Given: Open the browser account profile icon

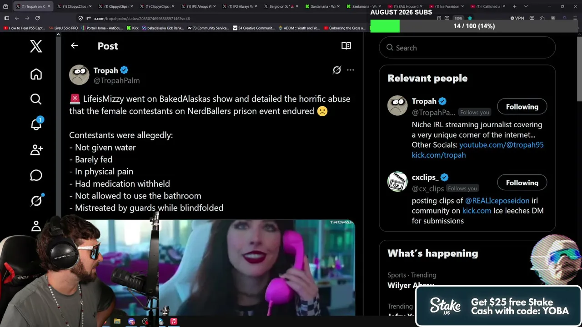Looking at the screenshot, I should [532, 18].
